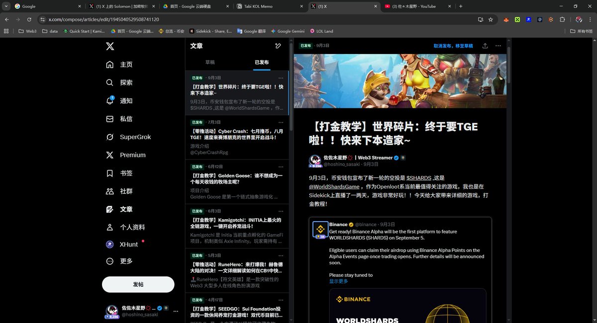
Task: Go back to the previous page
Action: click(7, 19)
